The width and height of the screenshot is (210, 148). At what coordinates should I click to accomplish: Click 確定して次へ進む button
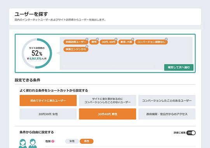[179, 67]
